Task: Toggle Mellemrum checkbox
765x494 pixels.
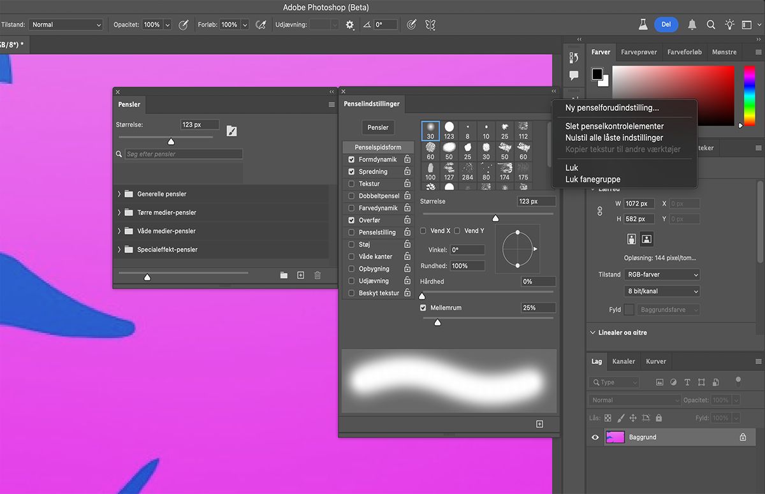Action: click(423, 308)
